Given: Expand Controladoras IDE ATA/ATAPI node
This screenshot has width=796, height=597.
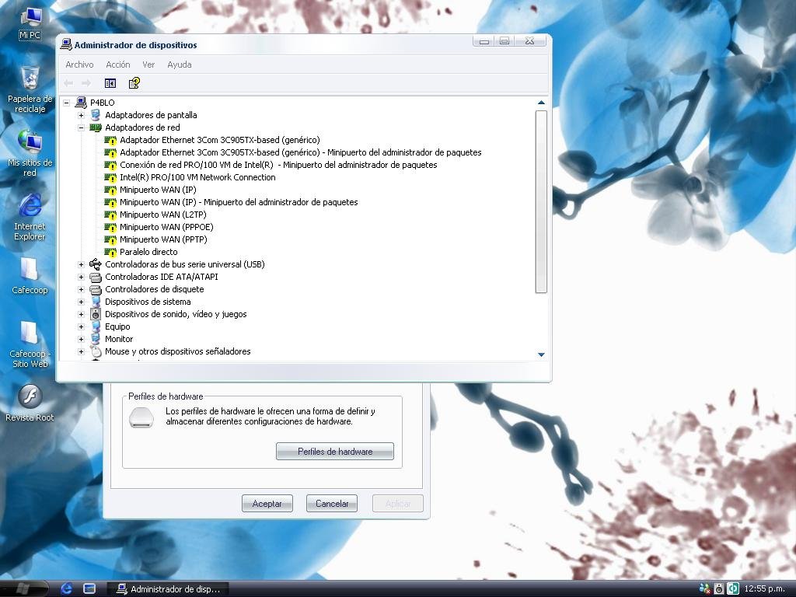Looking at the screenshot, I should 81,278.
